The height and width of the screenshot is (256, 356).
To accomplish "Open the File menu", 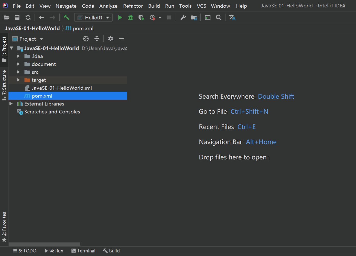I will 17,6.
